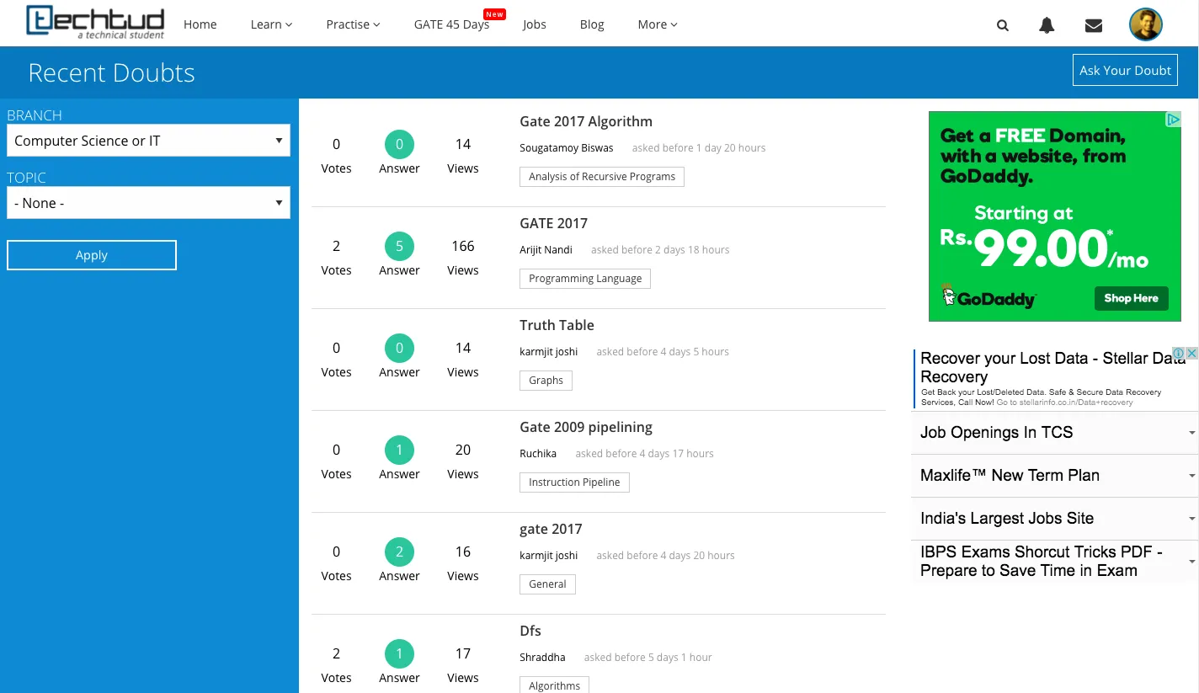Open the messages envelope icon

pyautogui.click(x=1094, y=25)
